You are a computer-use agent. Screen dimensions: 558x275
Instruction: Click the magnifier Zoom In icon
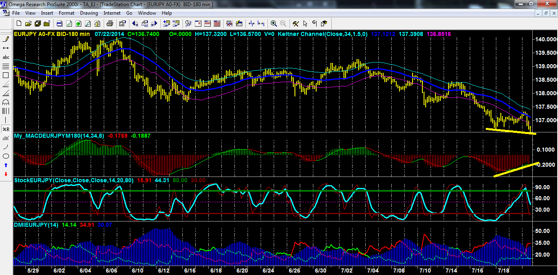coord(274,23)
